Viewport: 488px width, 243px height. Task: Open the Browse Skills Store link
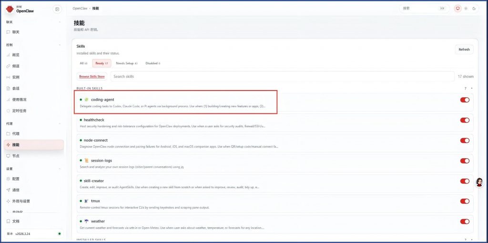[x=91, y=76]
